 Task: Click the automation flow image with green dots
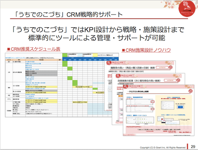click(140, 120)
